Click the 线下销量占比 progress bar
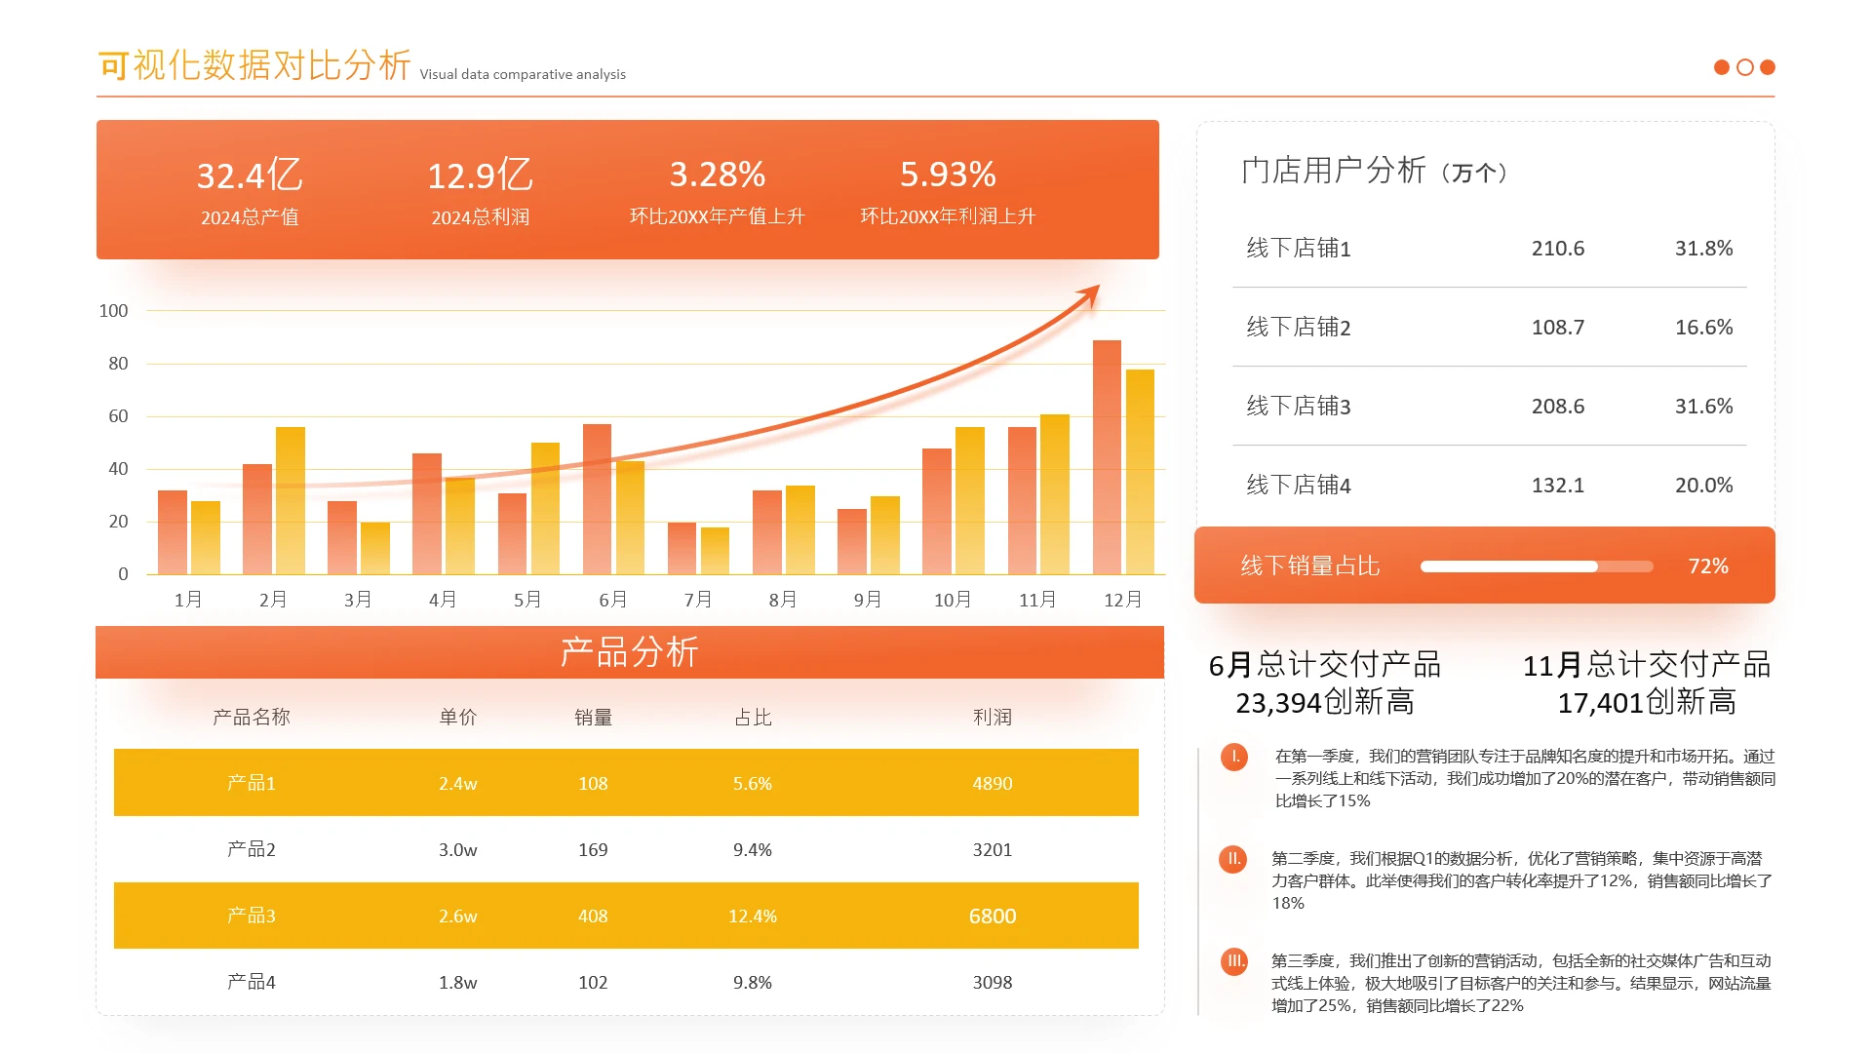Screen dimensions: 1872x1053 click(1536, 566)
